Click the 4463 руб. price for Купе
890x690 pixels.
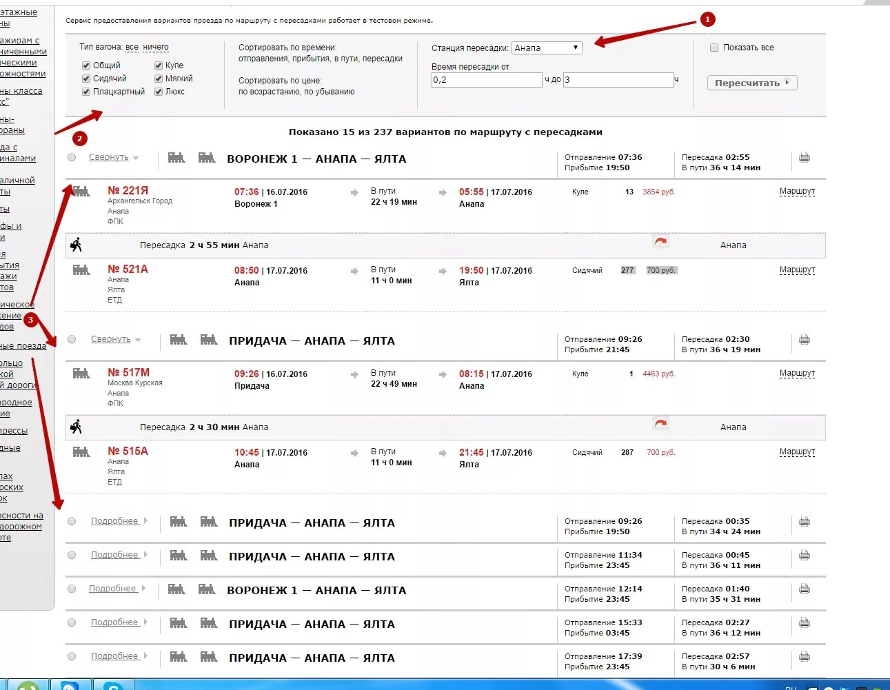(x=659, y=374)
